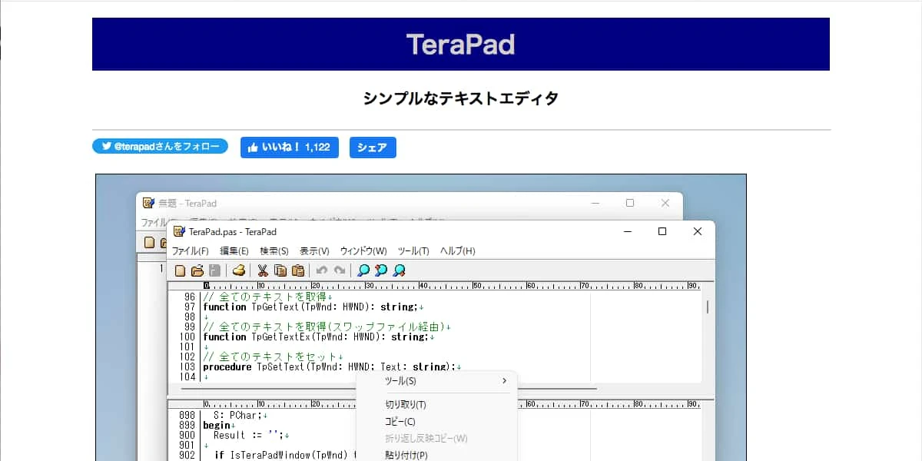This screenshot has width=922, height=461.
Task: Click the Open folder toolbar icon
Action: tap(197, 270)
